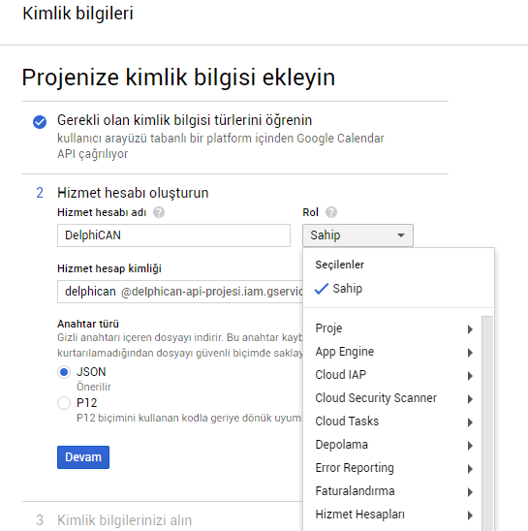
Task: Expand the Faturalandırma submenu arrow
Action: [470, 491]
